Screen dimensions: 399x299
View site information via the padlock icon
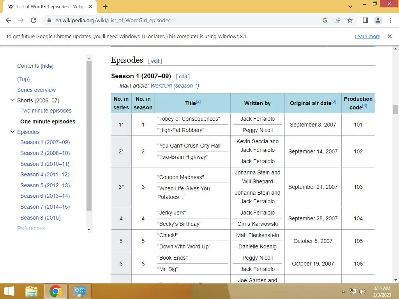pyautogui.click(x=49, y=20)
